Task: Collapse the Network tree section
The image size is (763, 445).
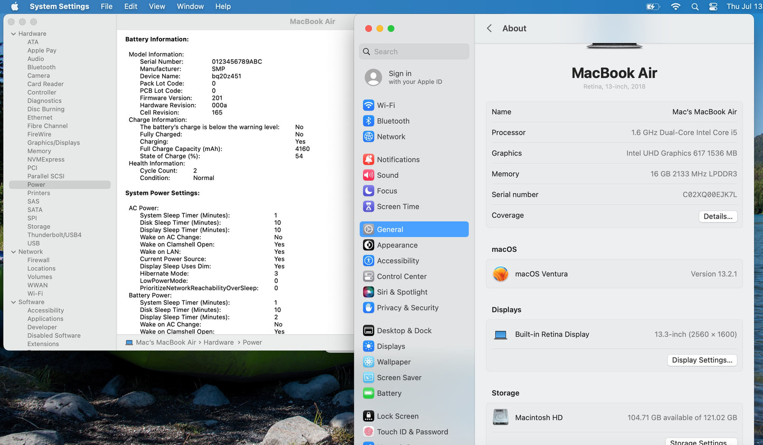Action: click(x=13, y=252)
